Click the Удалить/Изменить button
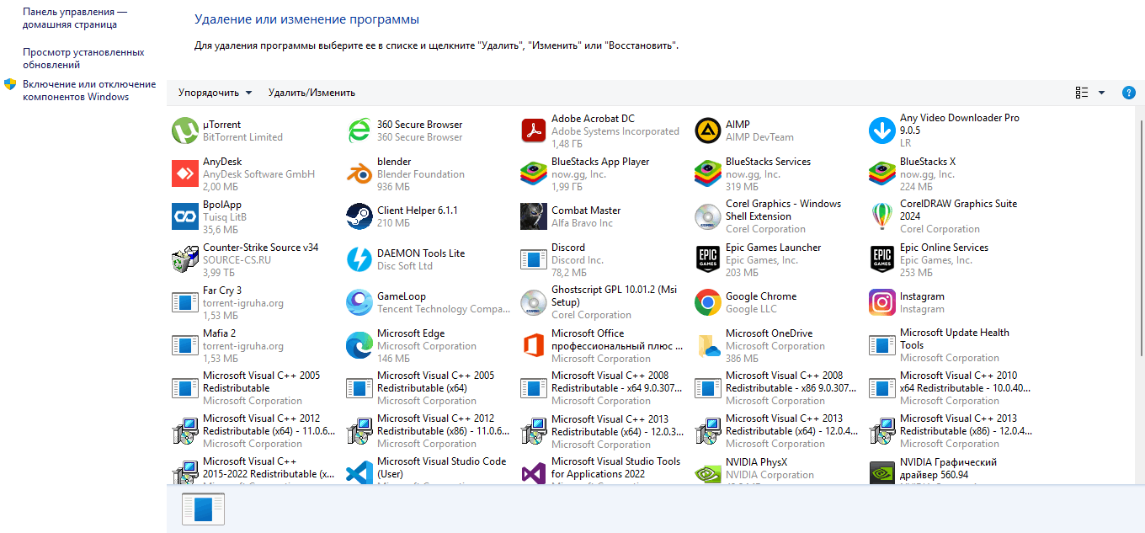The width and height of the screenshot is (1145, 533). point(312,93)
